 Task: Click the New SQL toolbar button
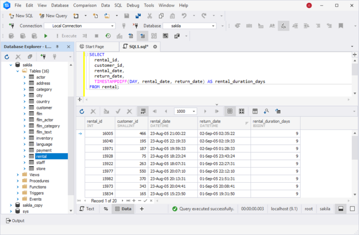[21, 15]
